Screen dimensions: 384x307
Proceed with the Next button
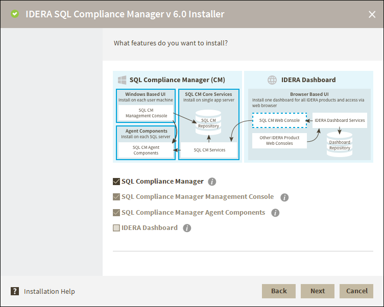pos(317,291)
